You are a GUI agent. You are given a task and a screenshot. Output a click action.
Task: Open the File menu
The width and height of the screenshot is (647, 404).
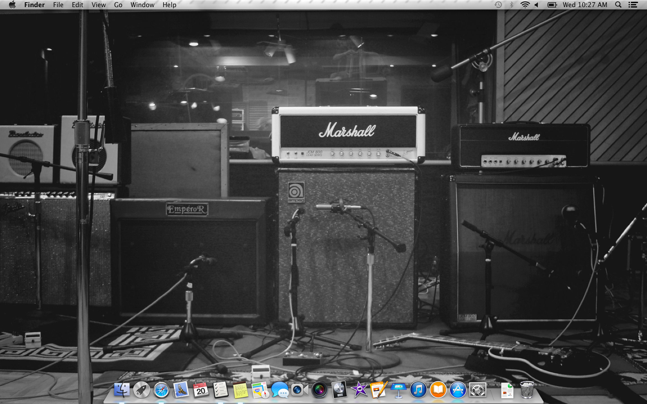(58, 4)
